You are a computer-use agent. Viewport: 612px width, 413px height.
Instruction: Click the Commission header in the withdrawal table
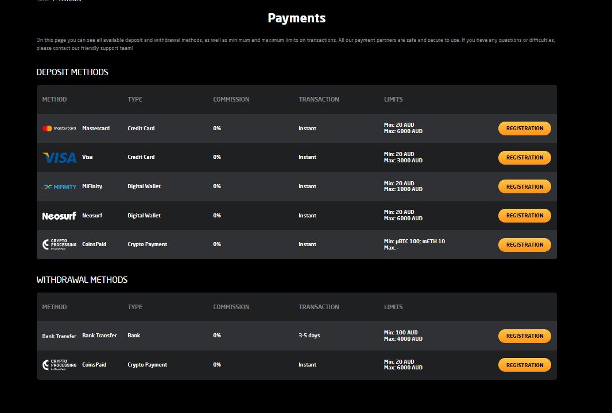click(231, 307)
